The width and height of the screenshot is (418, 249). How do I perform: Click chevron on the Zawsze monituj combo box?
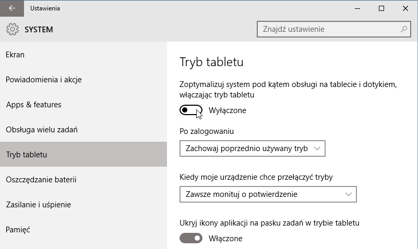point(349,194)
